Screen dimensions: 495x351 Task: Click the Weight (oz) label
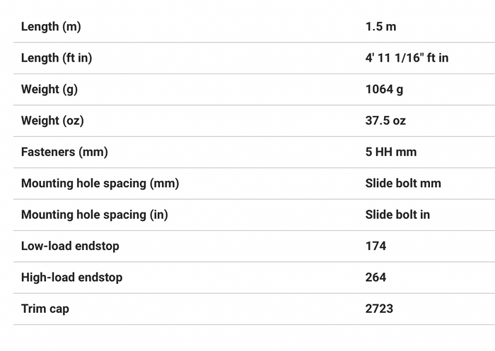tap(52, 121)
